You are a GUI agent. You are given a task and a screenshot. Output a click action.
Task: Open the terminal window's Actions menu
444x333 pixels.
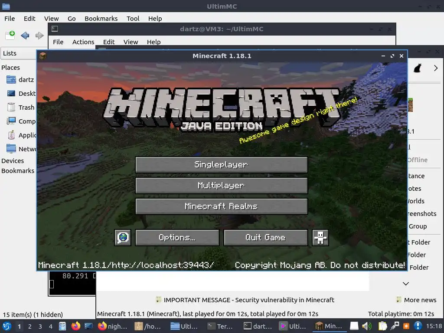click(x=83, y=42)
